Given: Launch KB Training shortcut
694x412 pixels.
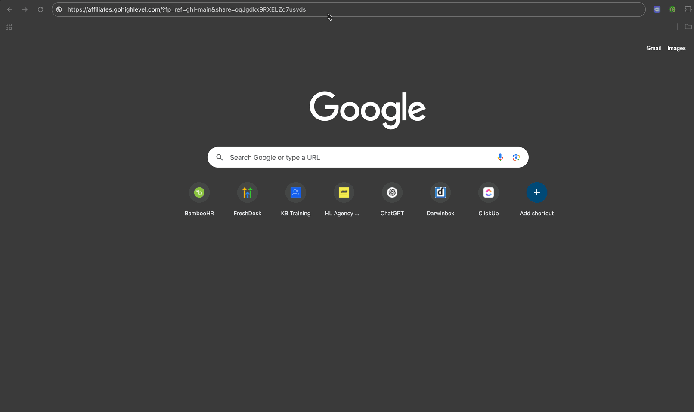Looking at the screenshot, I should click(x=295, y=192).
